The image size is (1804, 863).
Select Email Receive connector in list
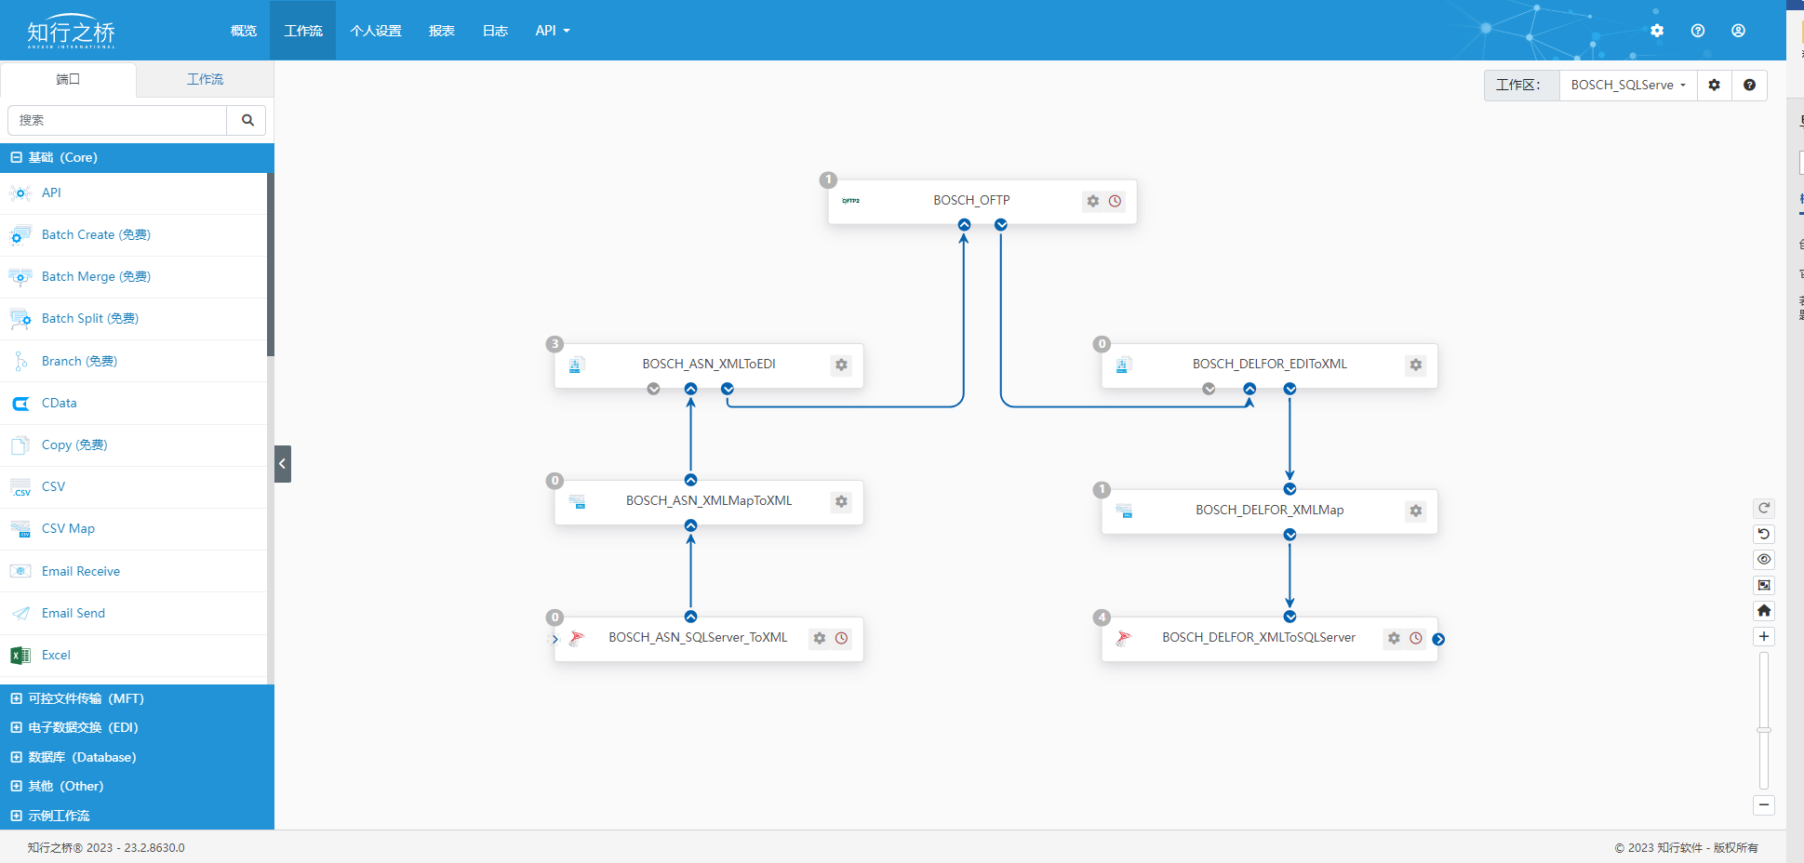[x=80, y=571]
